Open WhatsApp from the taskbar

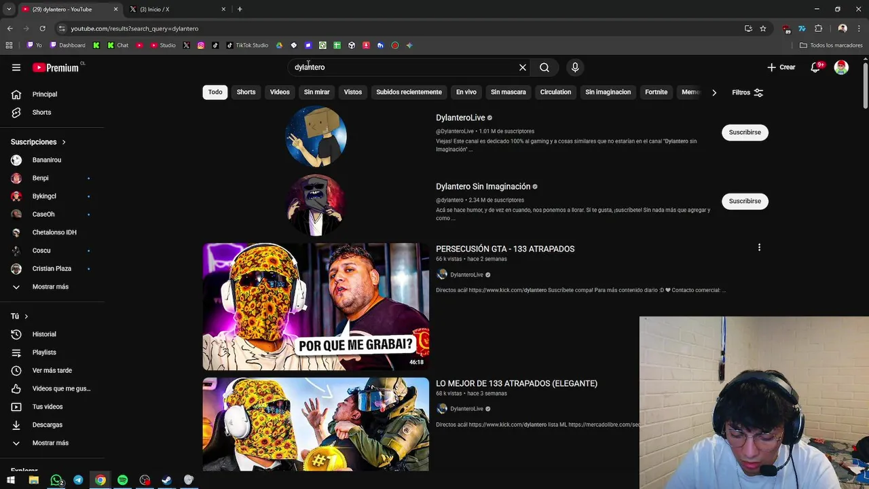56,480
